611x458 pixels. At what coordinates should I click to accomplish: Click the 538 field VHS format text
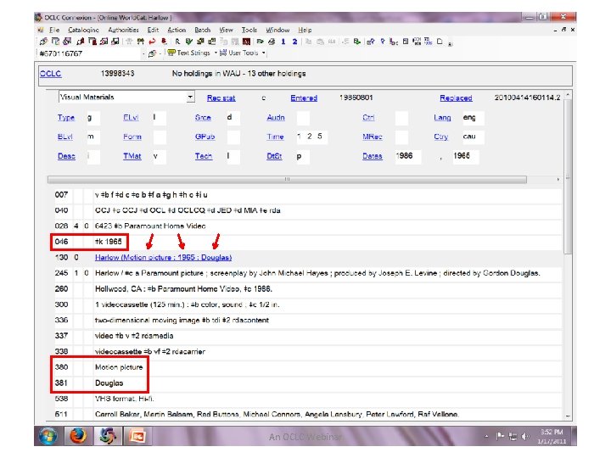tap(125, 399)
